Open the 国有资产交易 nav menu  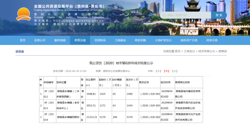(x=189, y=40)
